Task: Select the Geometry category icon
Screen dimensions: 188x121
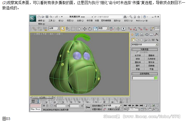Action: pyautogui.click(x=133, y=40)
